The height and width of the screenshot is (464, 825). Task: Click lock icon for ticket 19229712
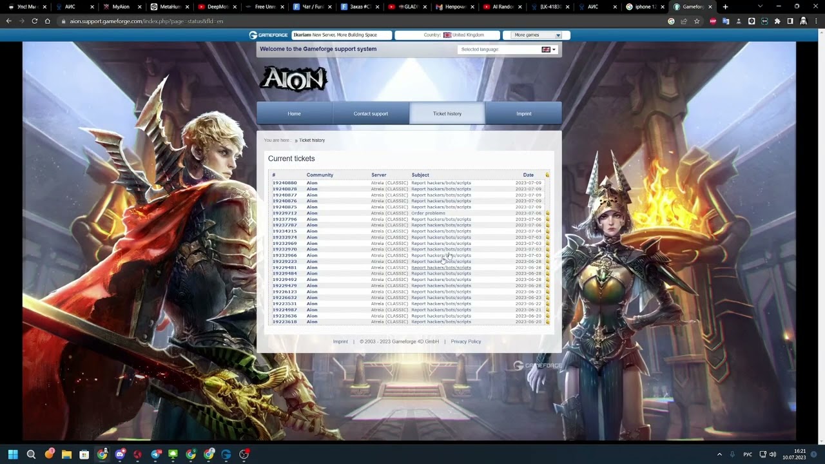point(547,213)
